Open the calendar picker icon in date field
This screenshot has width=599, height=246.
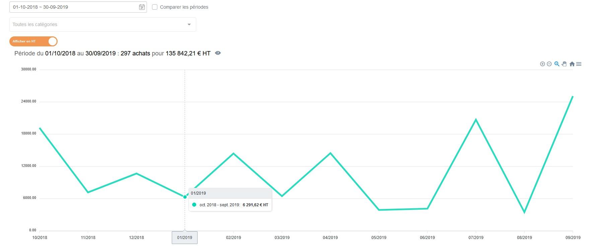142,7
